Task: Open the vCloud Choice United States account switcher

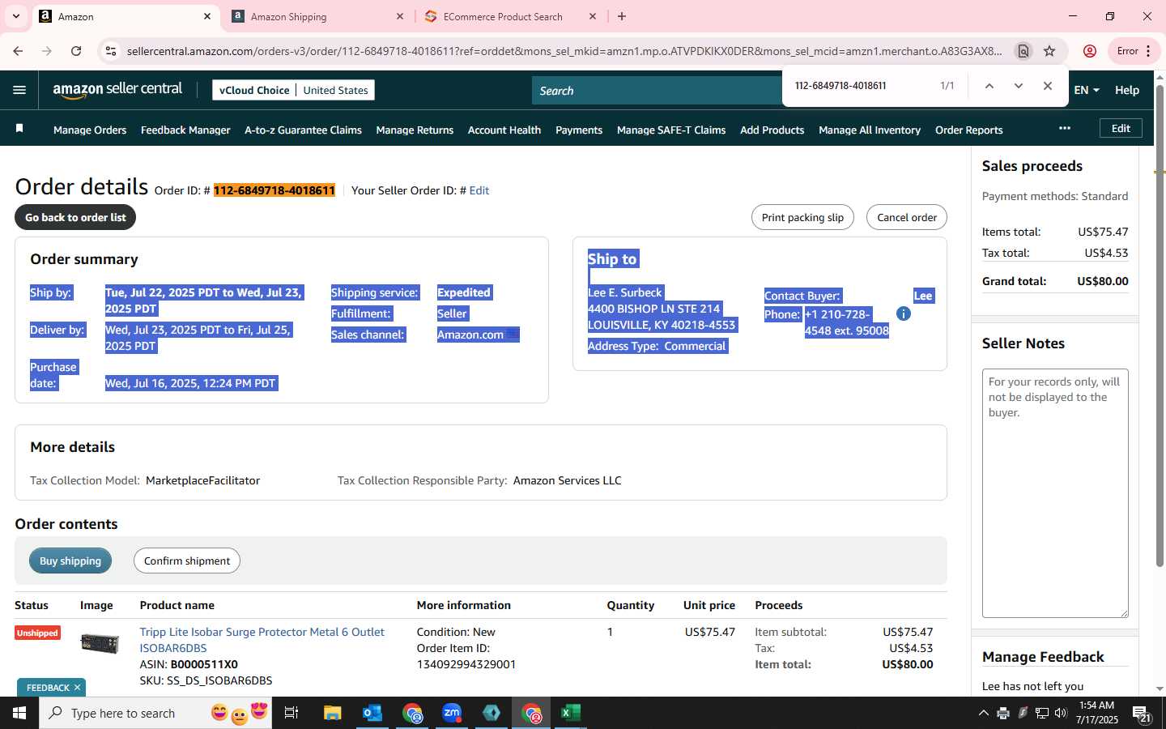Action: tap(293, 90)
